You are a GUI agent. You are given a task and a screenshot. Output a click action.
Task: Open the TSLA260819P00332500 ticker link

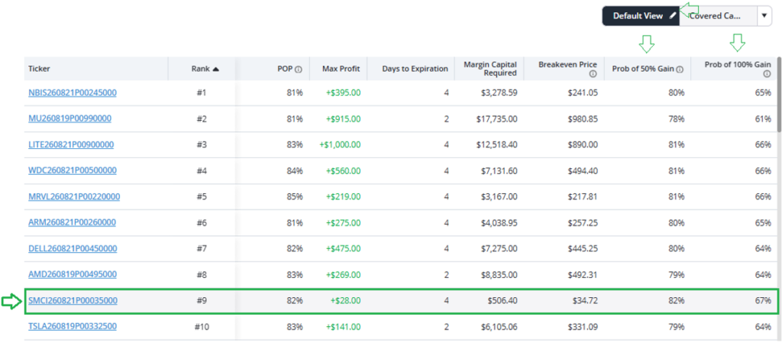tap(73, 326)
